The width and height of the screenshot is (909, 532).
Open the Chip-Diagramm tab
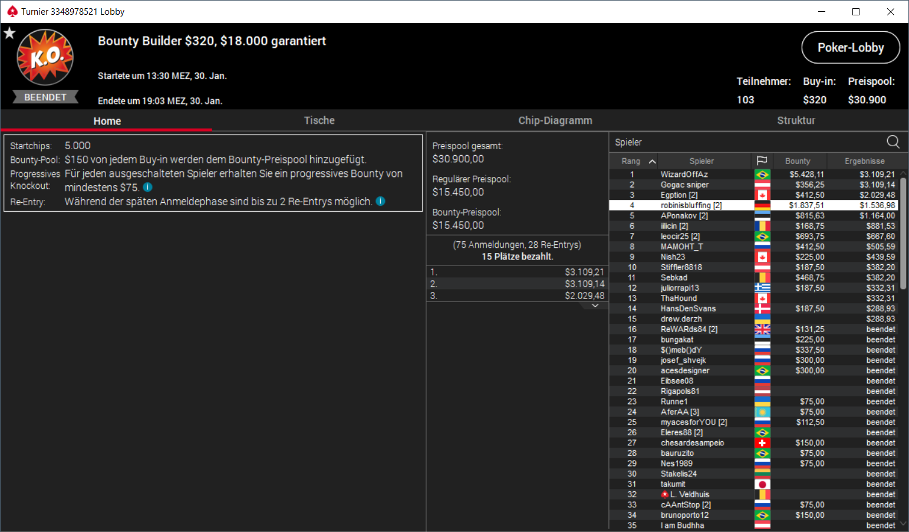[x=555, y=120]
